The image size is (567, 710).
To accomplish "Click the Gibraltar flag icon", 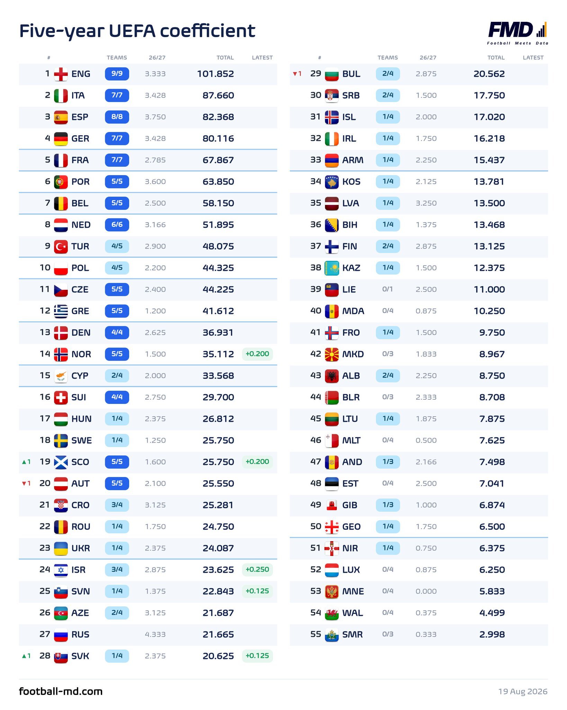I will click(332, 505).
